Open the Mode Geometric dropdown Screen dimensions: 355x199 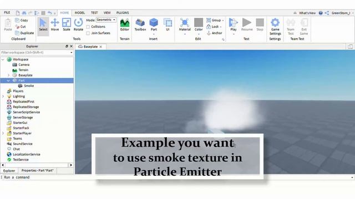106,20
